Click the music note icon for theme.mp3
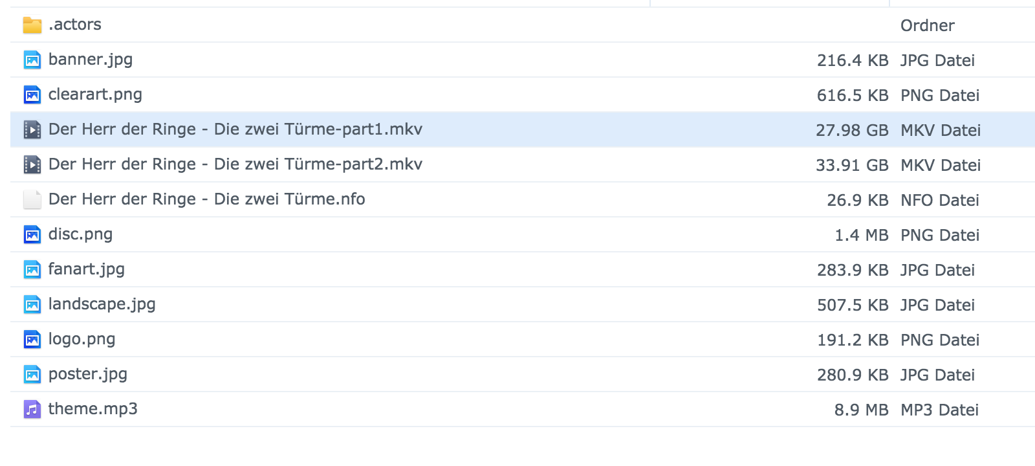The width and height of the screenshot is (1035, 466). pos(32,410)
